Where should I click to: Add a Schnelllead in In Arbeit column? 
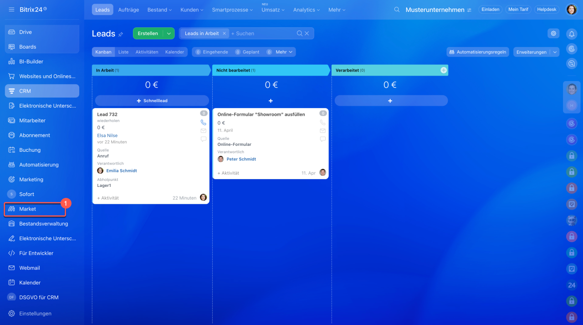pyautogui.click(x=152, y=100)
